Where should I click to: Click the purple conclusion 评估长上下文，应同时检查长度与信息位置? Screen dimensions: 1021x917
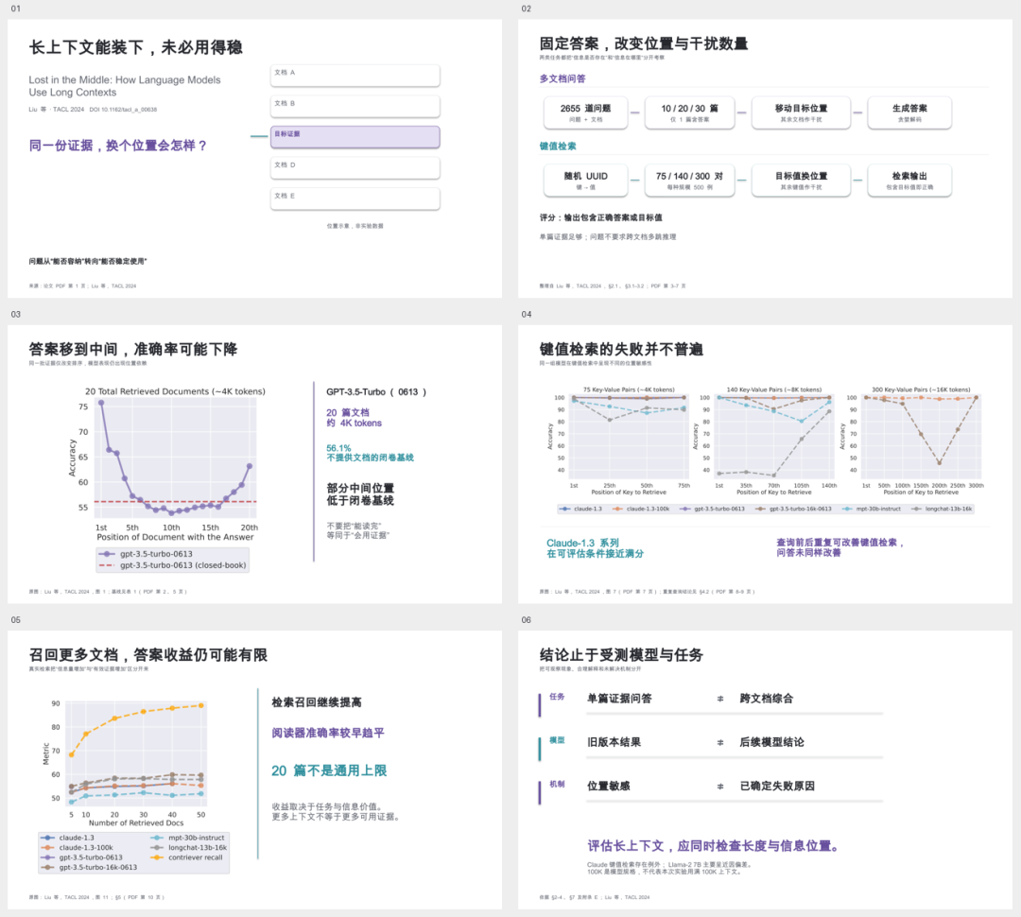pos(715,845)
